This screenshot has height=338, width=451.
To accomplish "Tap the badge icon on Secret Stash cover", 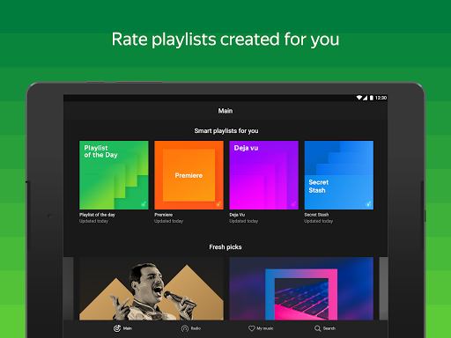I will pyautogui.click(x=368, y=204).
